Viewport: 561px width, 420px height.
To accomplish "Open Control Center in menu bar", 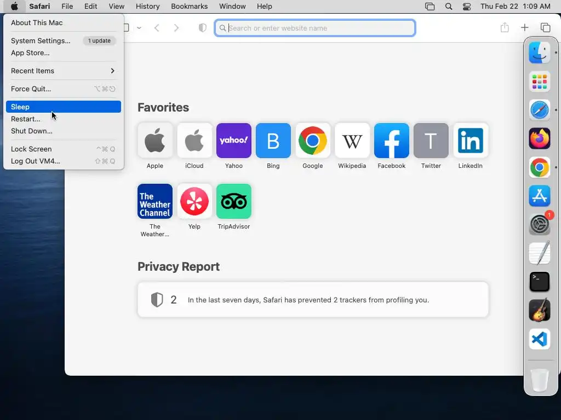I will [x=467, y=7].
